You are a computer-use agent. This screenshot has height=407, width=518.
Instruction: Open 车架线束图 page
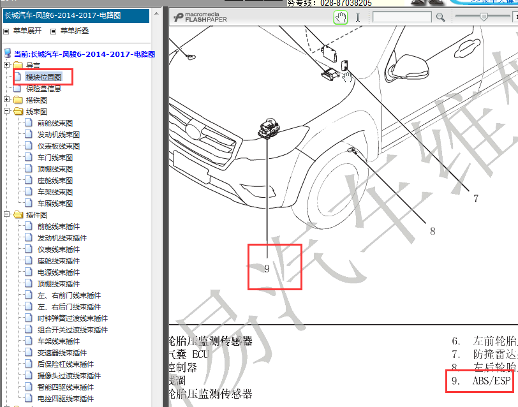55,192
